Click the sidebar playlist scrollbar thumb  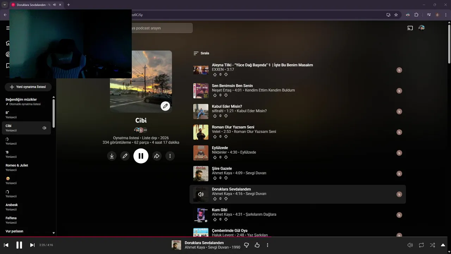pyautogui.click(x=54, y=113)
